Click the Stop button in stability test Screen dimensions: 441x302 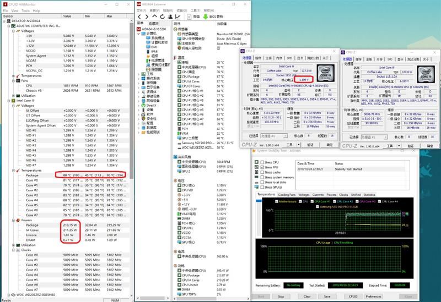[x=281, y=296]
